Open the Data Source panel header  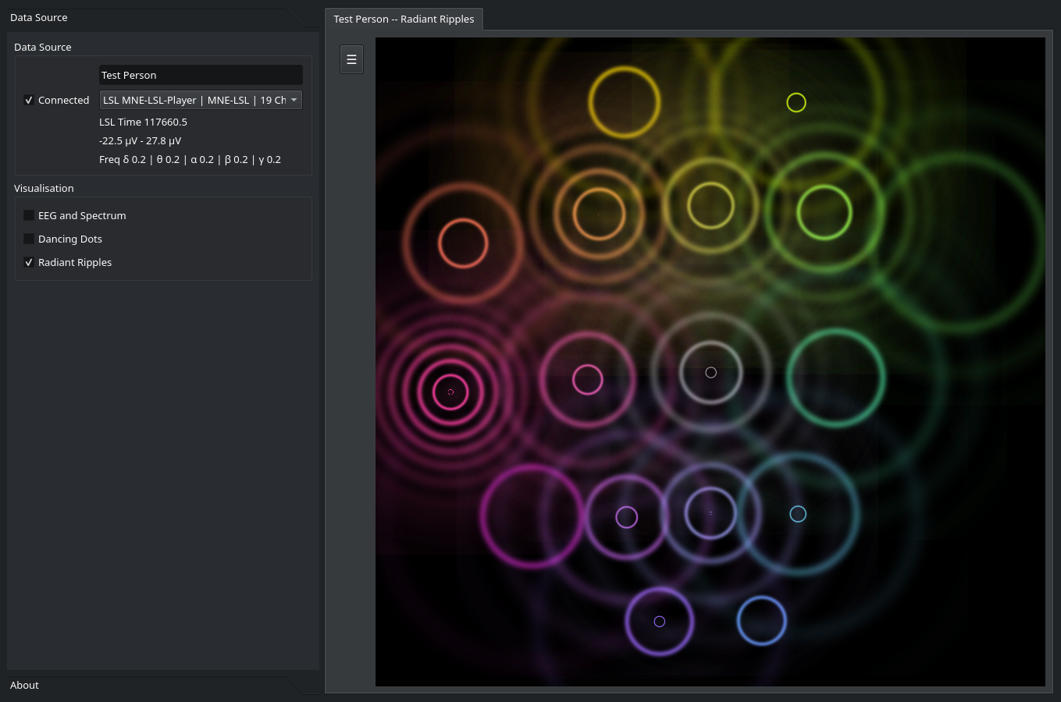pos(156,17)
